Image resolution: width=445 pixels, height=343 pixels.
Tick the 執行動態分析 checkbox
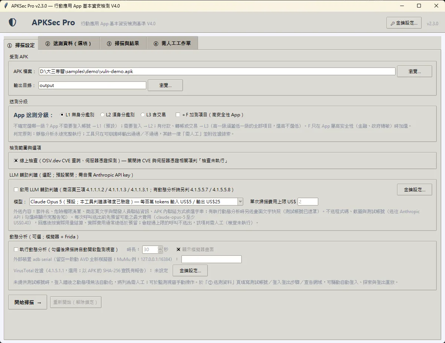16,249
